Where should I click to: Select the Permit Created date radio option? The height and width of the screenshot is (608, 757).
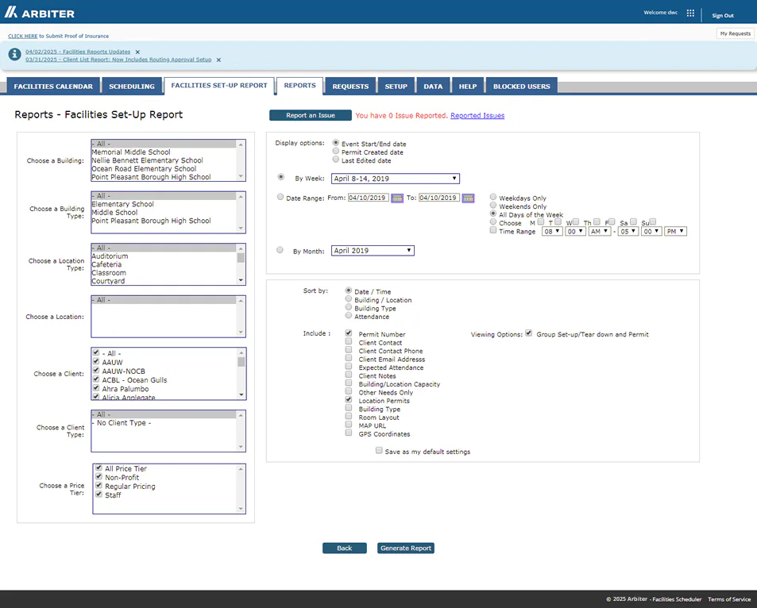click(335, 151)
